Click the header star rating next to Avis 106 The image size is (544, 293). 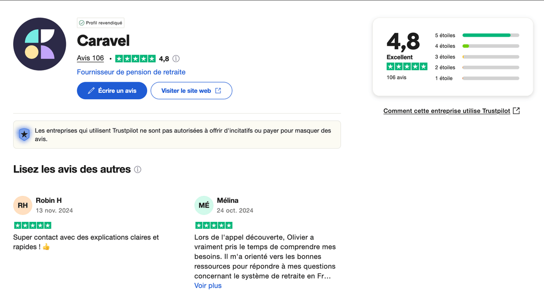(135, 58)
